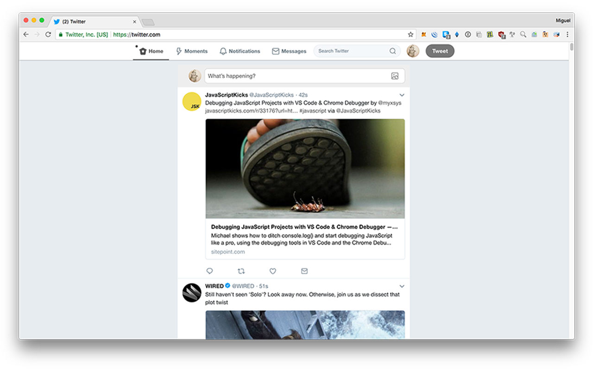Open a new browser tab
Viewport: 593px width, 371px height.
(148, 22)
